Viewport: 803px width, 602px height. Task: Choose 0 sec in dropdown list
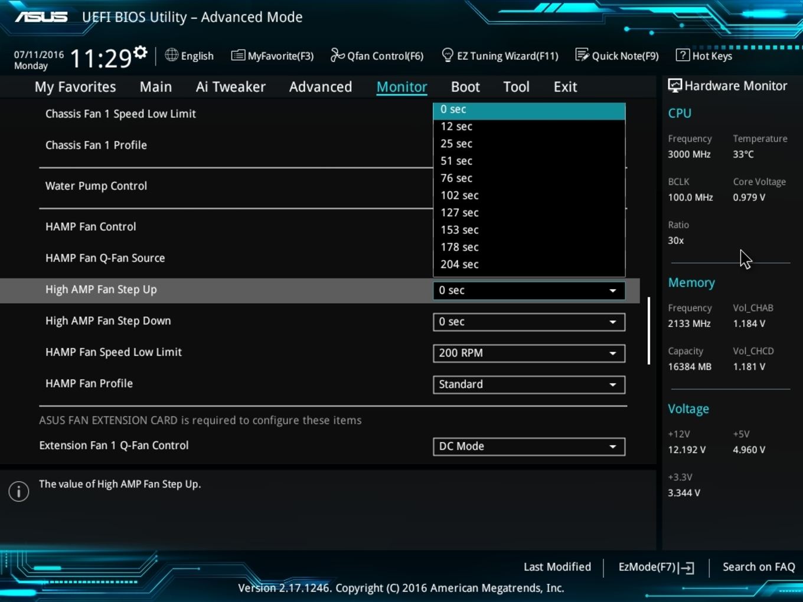pyautogui.click(x=529, y=110)
